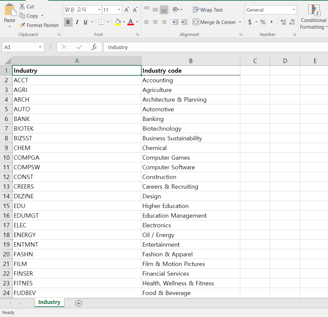Apply Accounting dollar number format

pos(250,22)
